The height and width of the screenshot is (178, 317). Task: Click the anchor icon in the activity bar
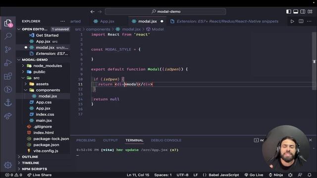(x=8, y=103)
